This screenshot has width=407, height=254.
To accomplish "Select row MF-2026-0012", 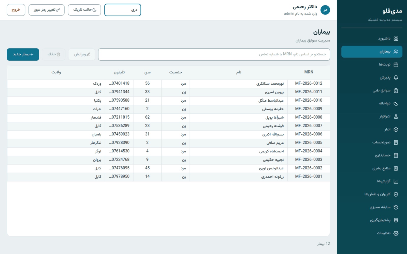I will 168,84.
